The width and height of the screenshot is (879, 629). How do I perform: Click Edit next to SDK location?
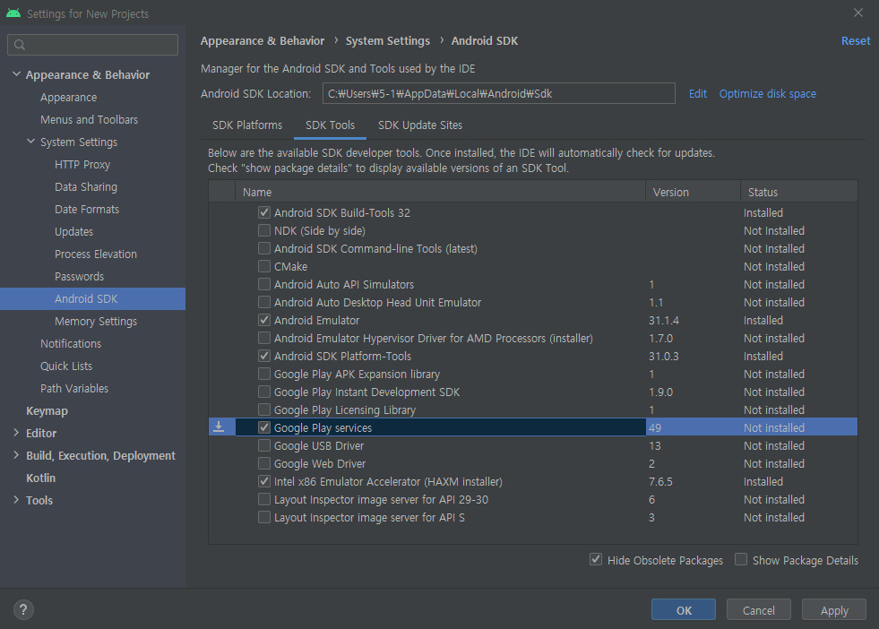pyautogui.click(x=697, y=93)
